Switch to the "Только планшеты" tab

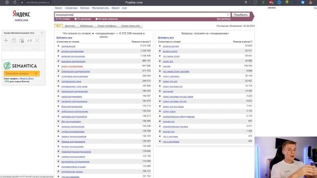pyautogui.click(x=131, y=26)
